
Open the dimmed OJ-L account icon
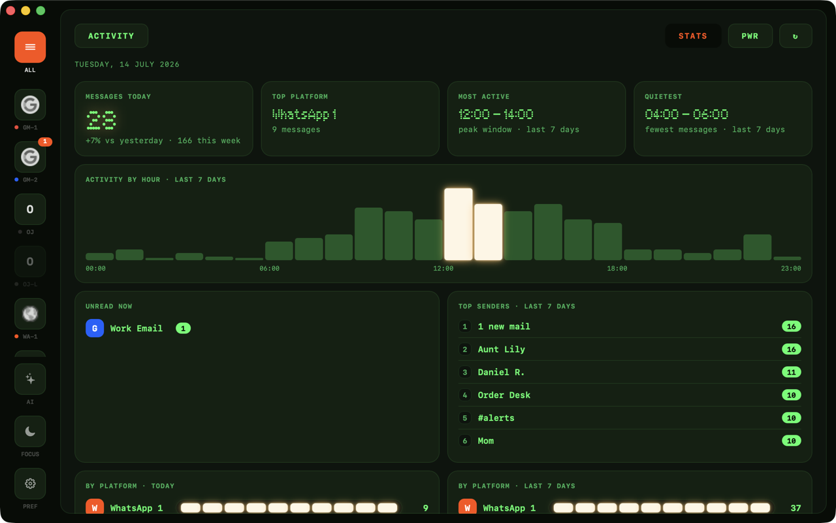(30, 261)
